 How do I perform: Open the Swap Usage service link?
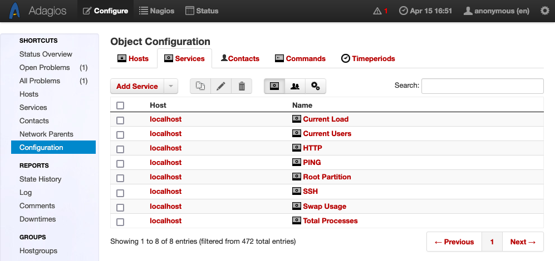click(x=324, y=206)
